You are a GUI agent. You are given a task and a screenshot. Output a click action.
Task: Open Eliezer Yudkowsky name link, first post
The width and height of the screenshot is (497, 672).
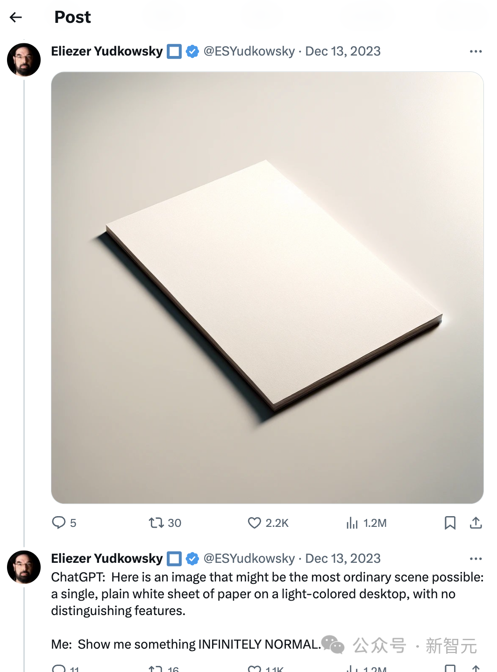pos(107,51)
